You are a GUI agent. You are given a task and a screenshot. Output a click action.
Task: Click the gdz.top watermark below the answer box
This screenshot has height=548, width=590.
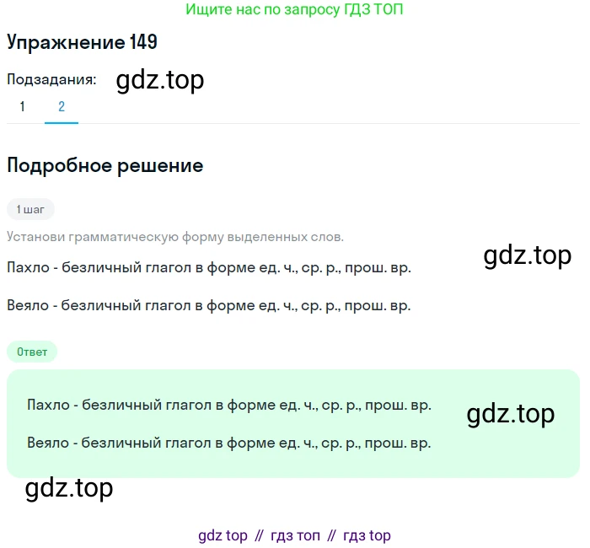(x=69, y=488)
